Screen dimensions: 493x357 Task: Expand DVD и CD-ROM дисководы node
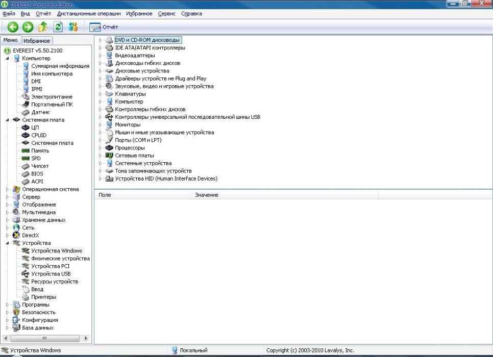click(100, 40)
